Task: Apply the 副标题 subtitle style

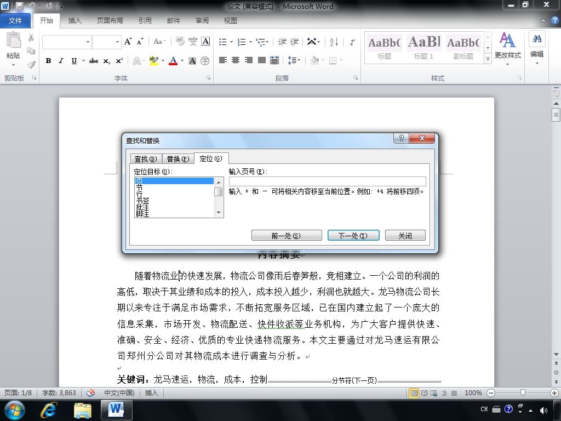Action: [x=463, y=48]
